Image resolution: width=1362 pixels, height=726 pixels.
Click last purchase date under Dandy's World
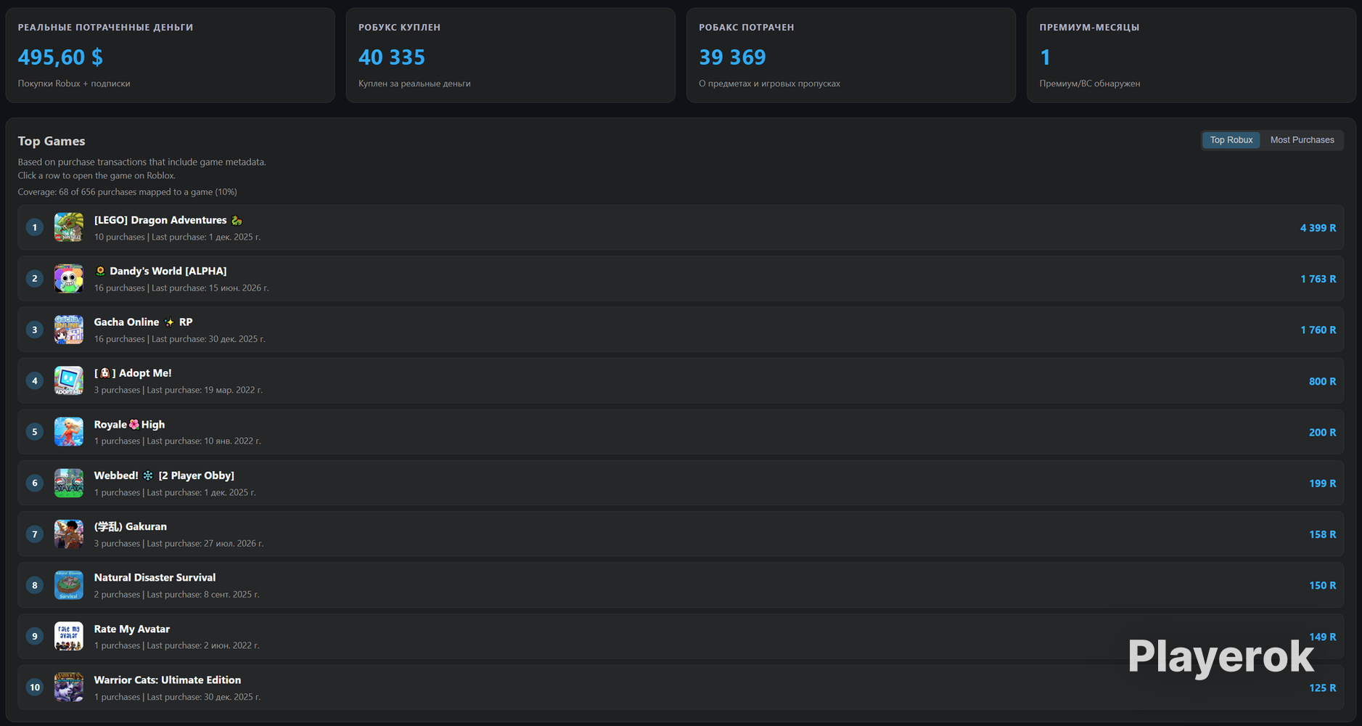[210, 288]
